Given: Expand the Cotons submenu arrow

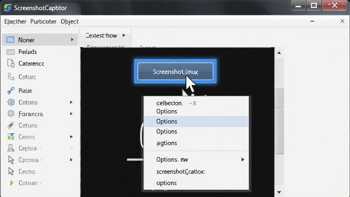Looking at the screenshot, I should (71, 102).
